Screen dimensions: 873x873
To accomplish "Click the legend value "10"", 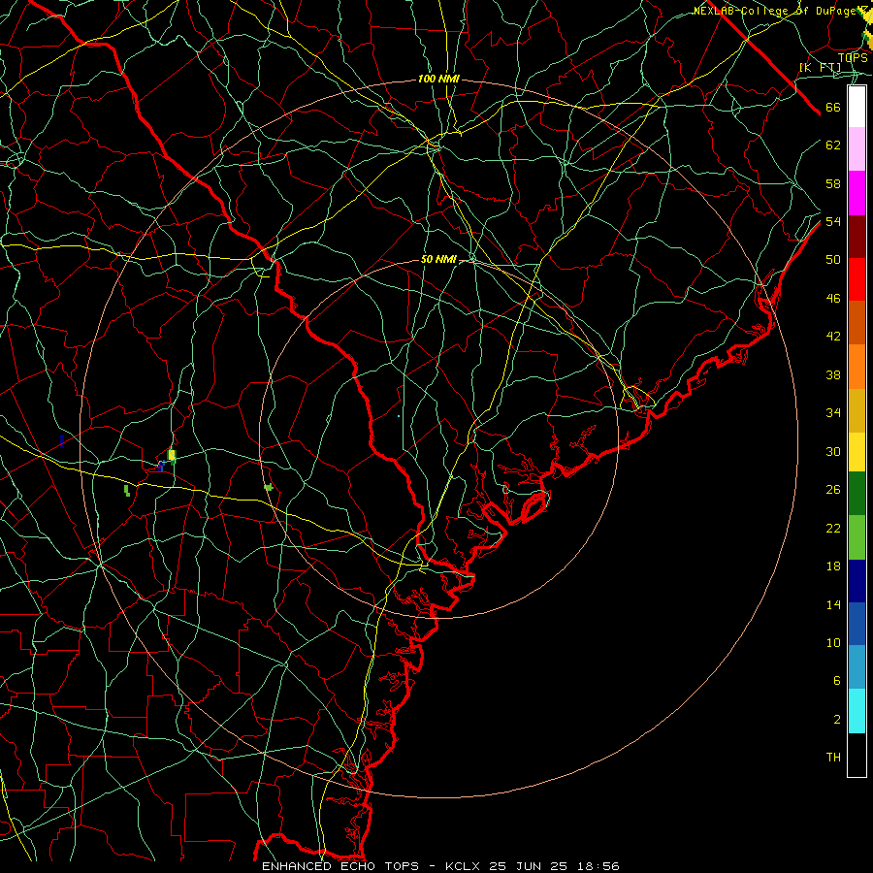I will (833, 643).
